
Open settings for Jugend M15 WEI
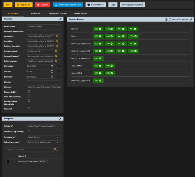pyautogui.click(x=112, y=66)
